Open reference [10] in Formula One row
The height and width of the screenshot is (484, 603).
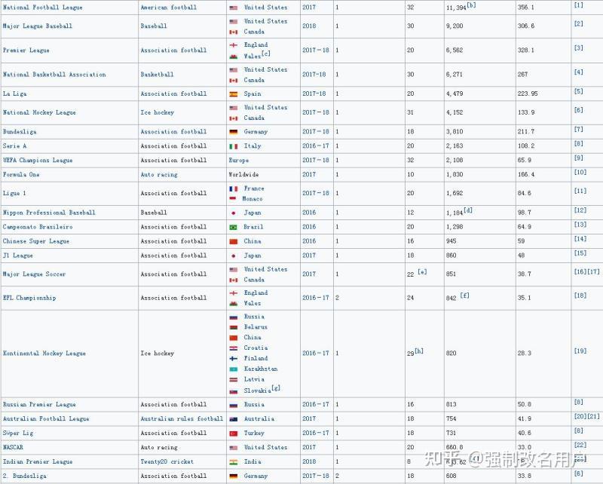(x=580, y=173)
